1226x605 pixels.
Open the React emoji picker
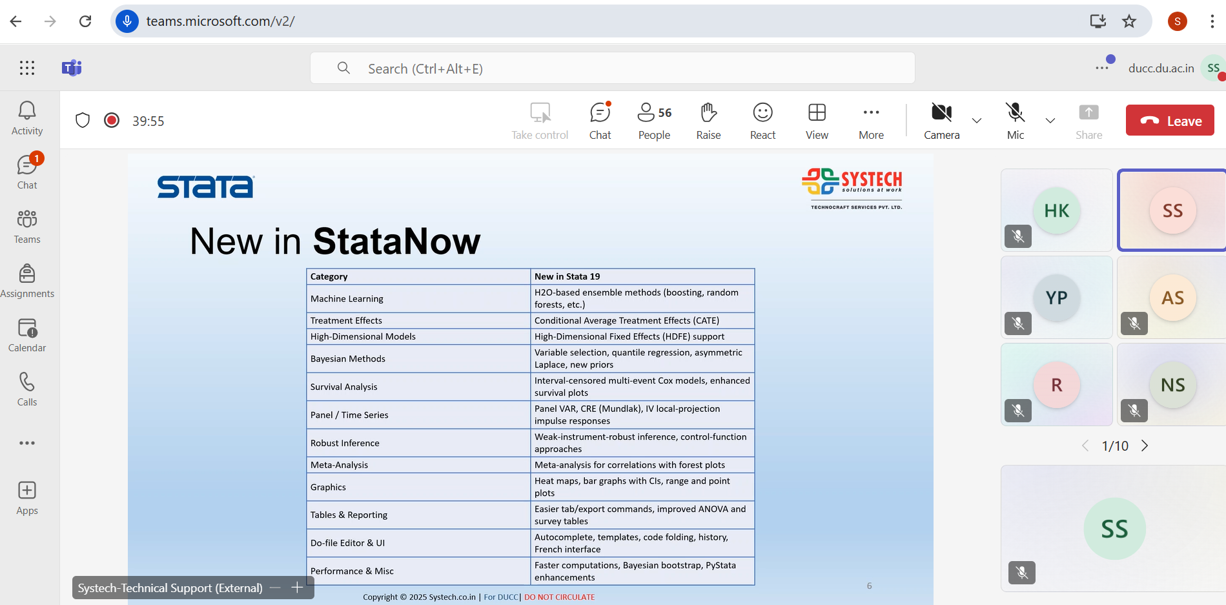(762, 121)
